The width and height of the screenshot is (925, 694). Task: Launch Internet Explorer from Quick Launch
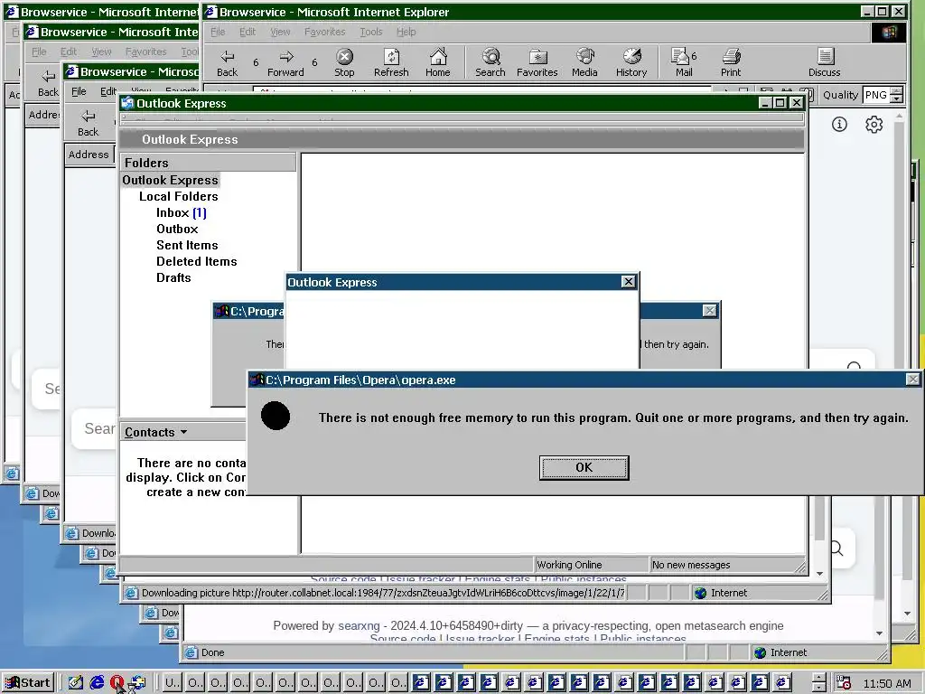click(97, 683)
